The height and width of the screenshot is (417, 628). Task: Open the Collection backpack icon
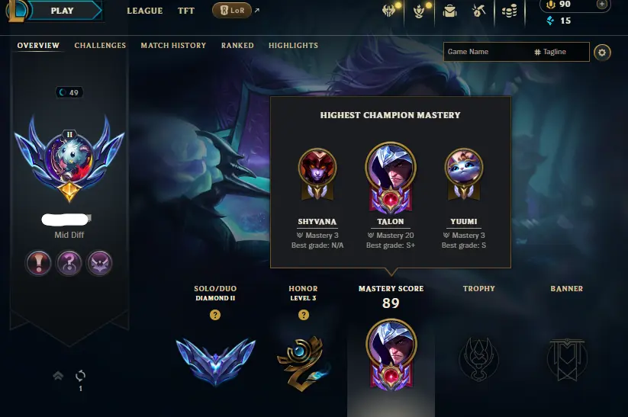pos(449,11)
